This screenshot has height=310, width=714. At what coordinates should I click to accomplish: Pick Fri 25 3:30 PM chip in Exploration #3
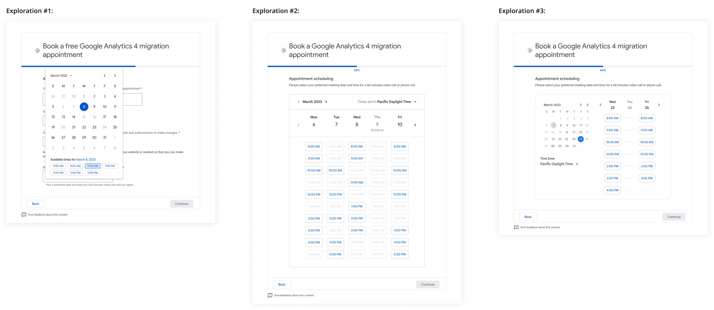pyautogui.click(x=647, y=178)
